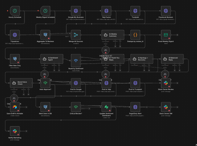
Task: Open the Google My Business HTTP node
Action: pos(76,11)
